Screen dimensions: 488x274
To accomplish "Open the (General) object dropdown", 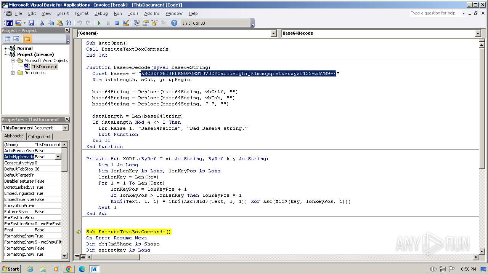I will (273, 33).
